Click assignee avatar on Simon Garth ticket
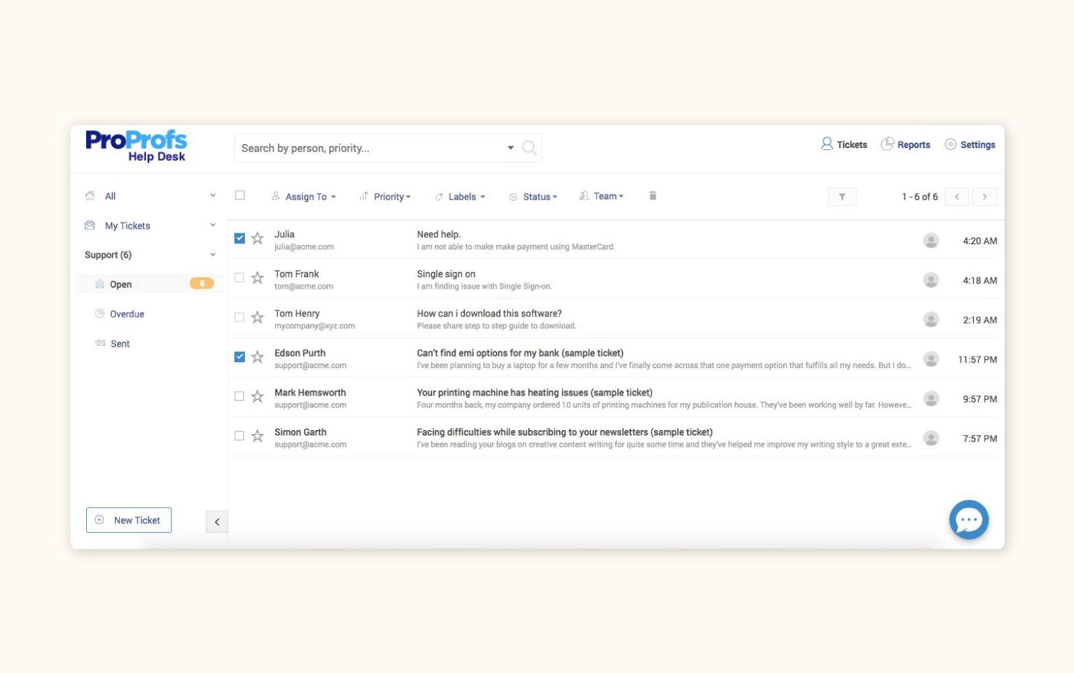The image size is (1074, 673). coord(931,438)
